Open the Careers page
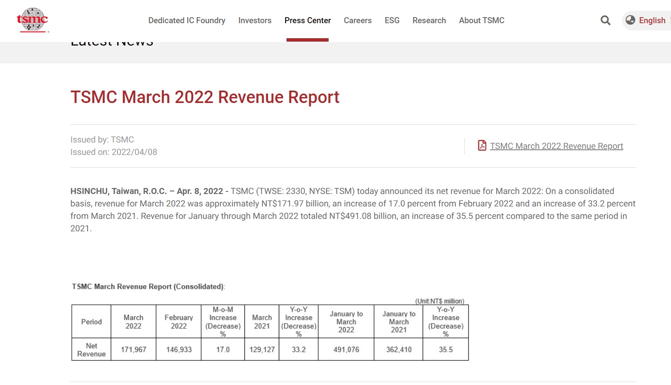The image size is (671, 385). point(357,20)
